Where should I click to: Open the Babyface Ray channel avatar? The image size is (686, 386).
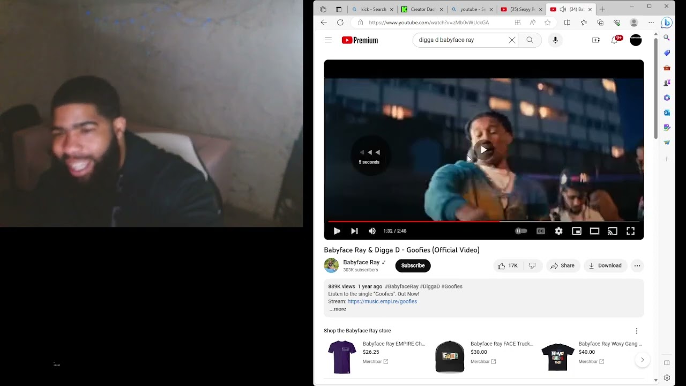click(x=331, y=265)
